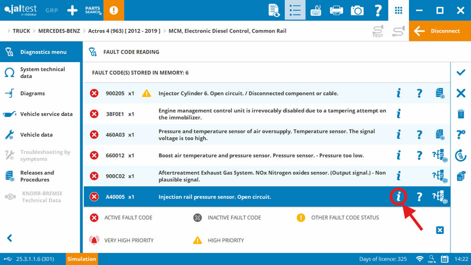Select fault code 900C02 row
This screenshot has height=265, width=471.
(267, 176)
